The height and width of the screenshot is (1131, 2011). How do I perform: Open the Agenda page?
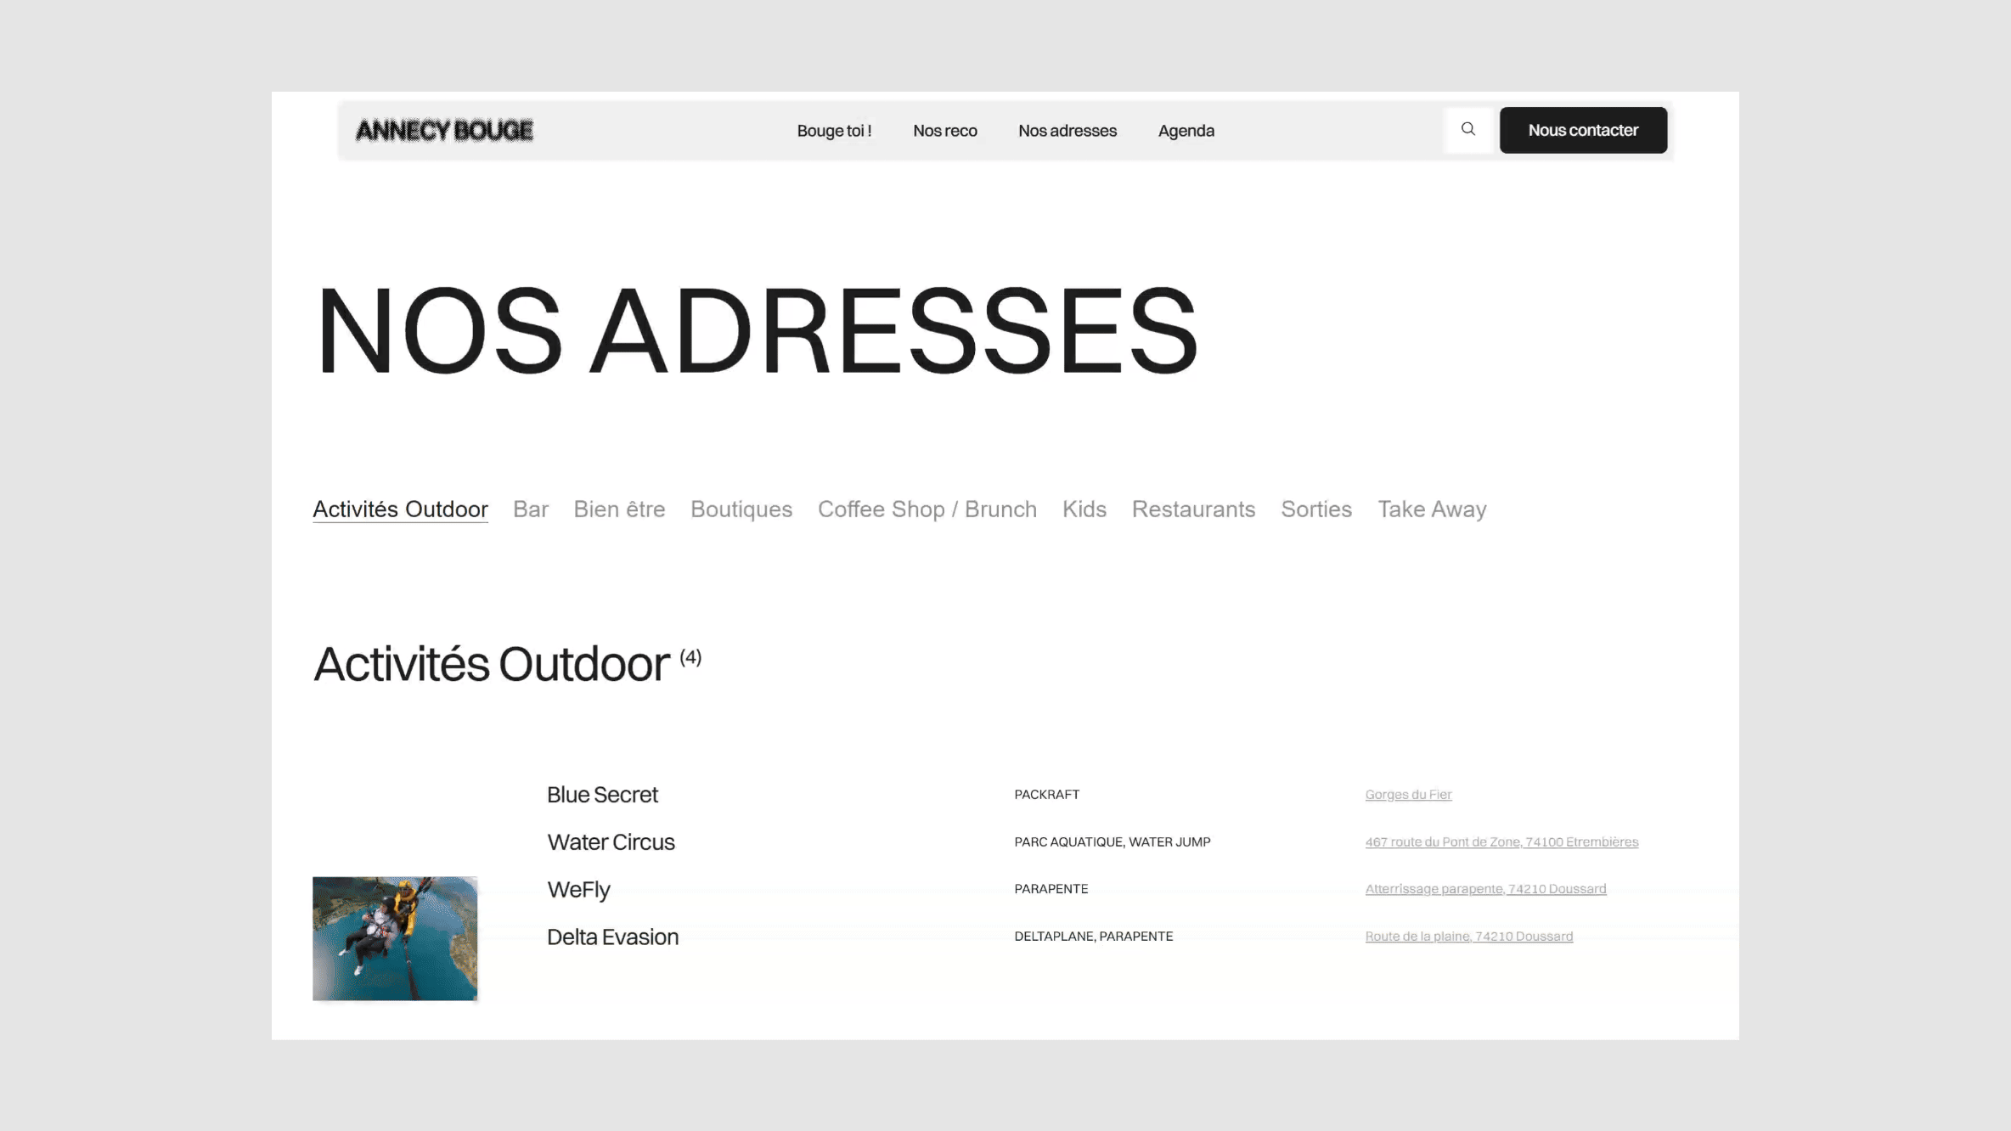[x=1186, y=131]
